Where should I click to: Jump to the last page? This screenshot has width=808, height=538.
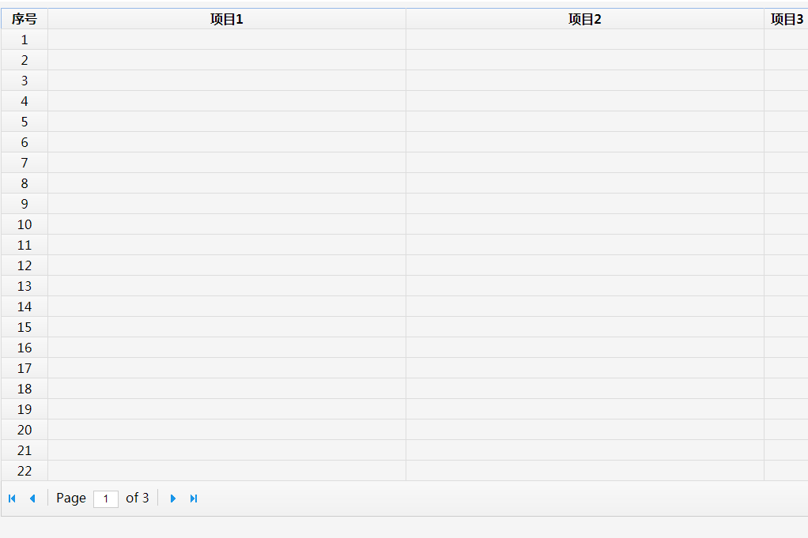coord(194,498)
